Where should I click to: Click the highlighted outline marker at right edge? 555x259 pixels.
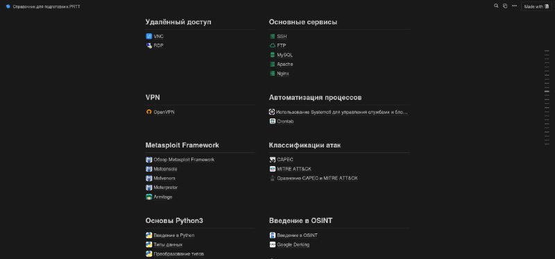547,91
